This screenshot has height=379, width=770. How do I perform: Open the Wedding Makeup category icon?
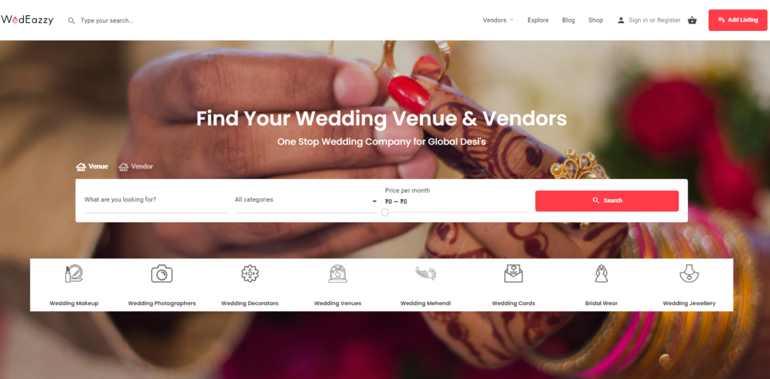click(74, 274)
